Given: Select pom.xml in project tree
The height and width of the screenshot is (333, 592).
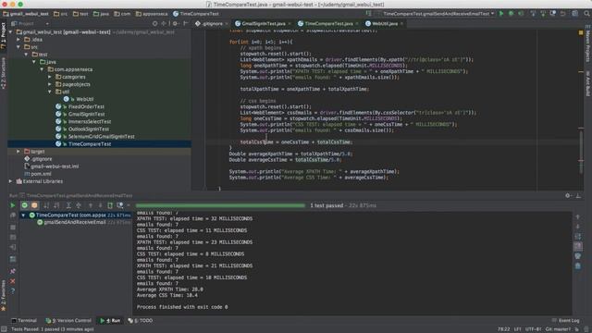Looking at the screenshot, I should click(x=41, y=174).
